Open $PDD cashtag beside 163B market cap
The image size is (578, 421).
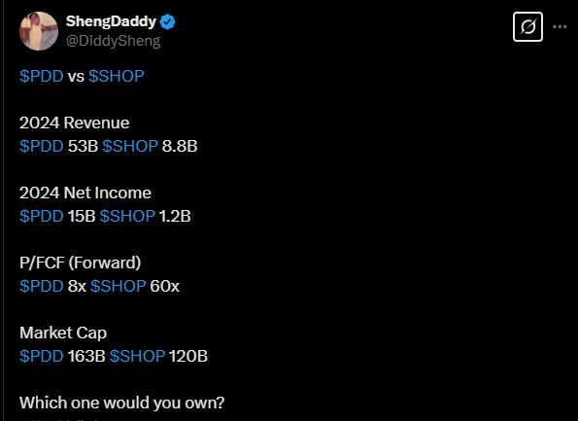[x=41, y=357]
